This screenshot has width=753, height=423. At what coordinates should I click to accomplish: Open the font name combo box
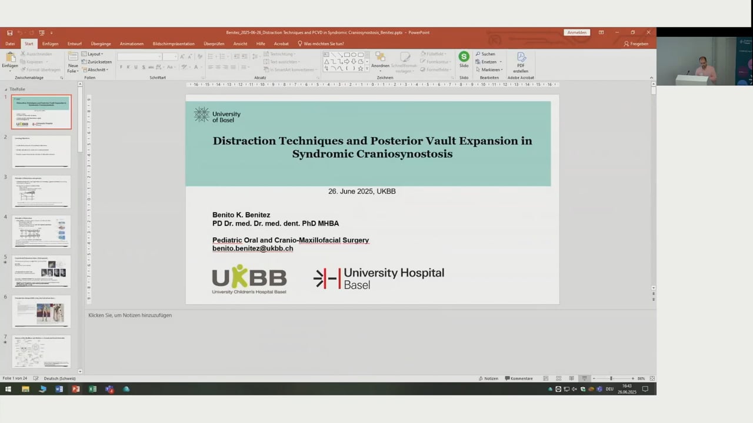coord(139,56)
